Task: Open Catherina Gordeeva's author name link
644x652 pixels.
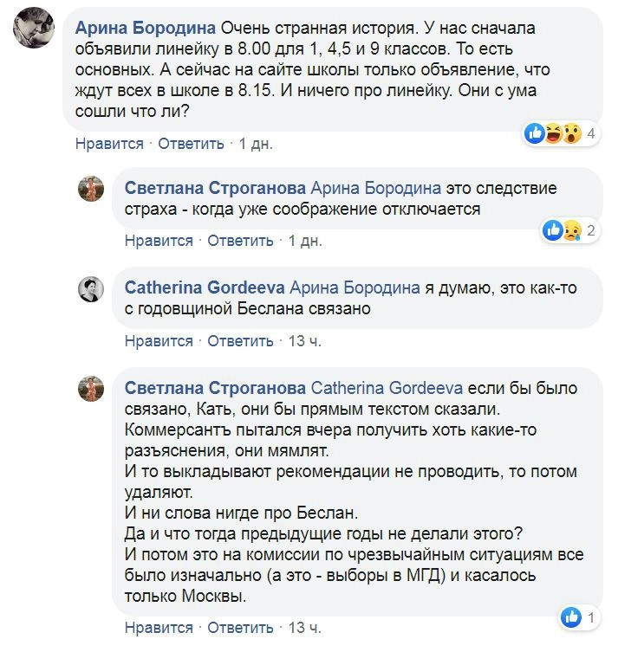Action: click(x=204, y=287)
